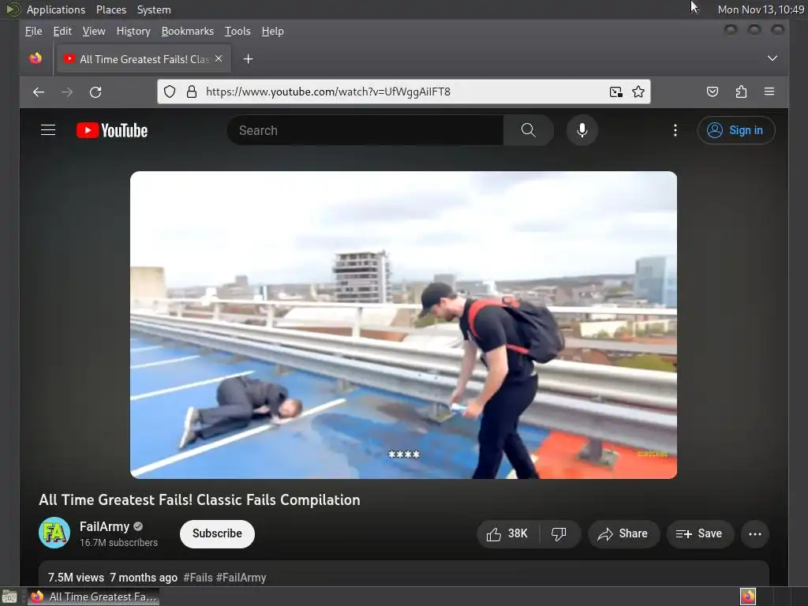This screenshot has width=808, height=606.
Task: Select the All Time Greatest Fails tab
Action: click(144, 58)
